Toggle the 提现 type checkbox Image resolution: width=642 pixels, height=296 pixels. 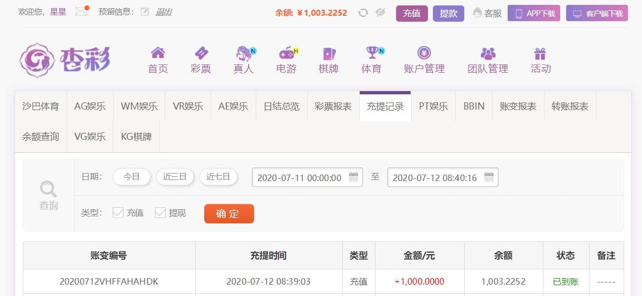point(160,213)
